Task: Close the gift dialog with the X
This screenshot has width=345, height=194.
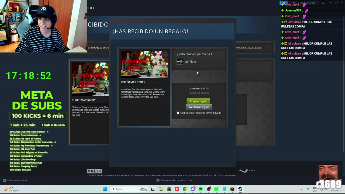Action: click(233, 20)
